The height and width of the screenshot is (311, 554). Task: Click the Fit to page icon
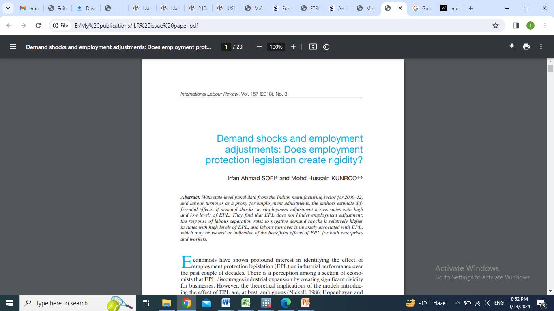[313, 47]
